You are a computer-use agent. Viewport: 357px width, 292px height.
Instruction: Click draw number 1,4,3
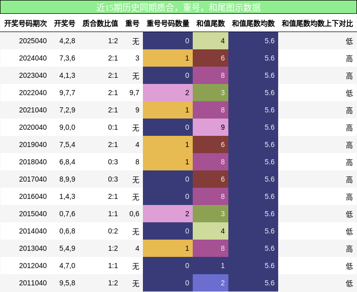click(x=67, y=196)
